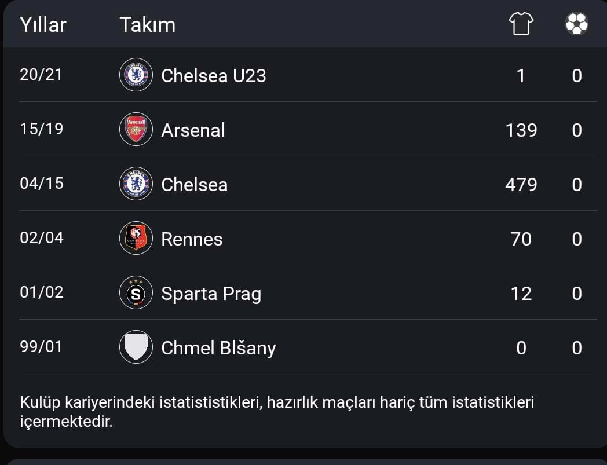The image size is (607, 465).
Task: Select the 479 appearances value for Chelsea
Action: coord(521,184)
